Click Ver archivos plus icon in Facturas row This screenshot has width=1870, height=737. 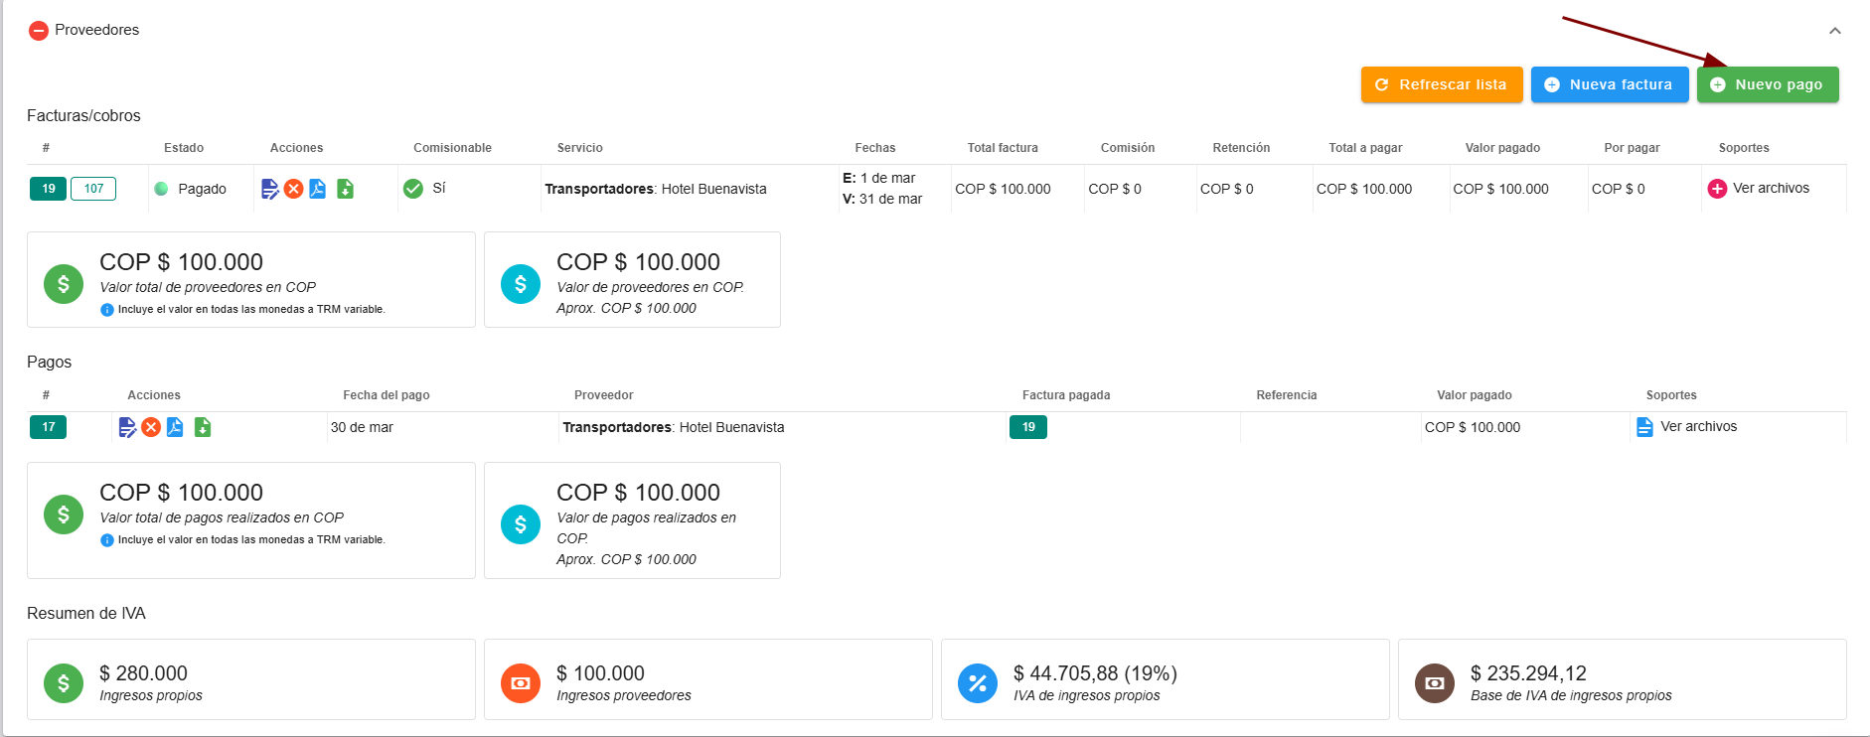[1717, 189]
